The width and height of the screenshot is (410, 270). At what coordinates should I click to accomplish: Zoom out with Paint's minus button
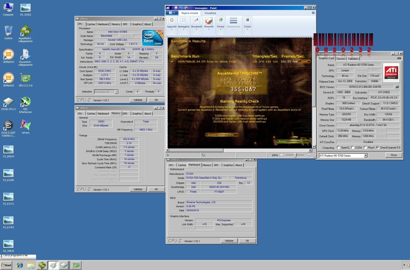click(x=282, y=155)
